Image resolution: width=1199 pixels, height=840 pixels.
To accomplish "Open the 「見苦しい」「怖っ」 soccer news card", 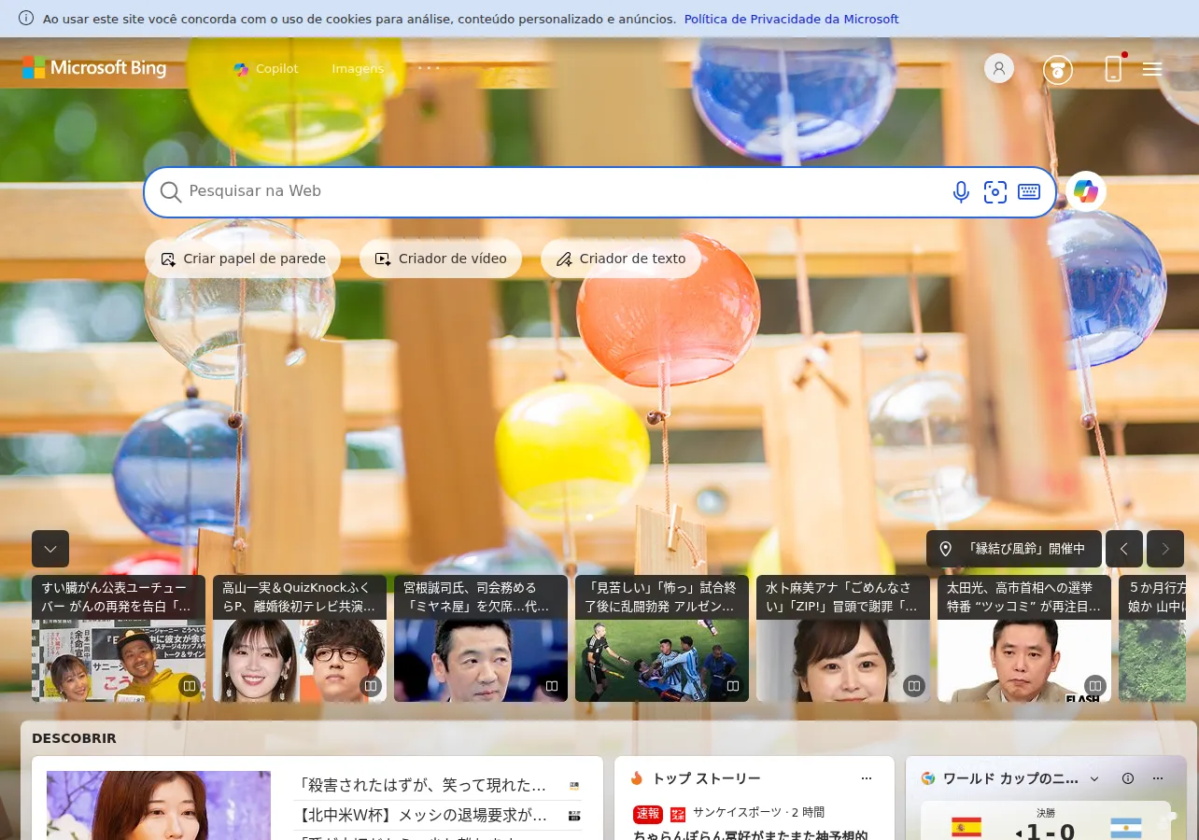I will click(662, 638).
